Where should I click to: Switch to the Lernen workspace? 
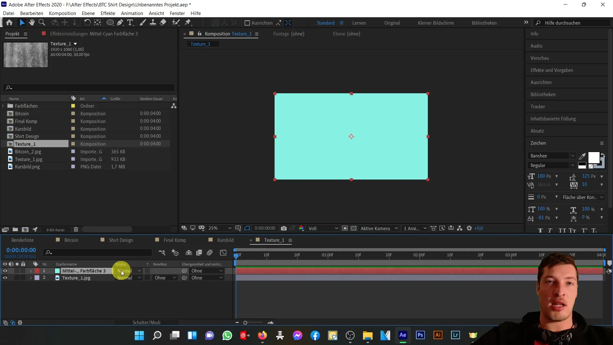[x=359, y=23]
